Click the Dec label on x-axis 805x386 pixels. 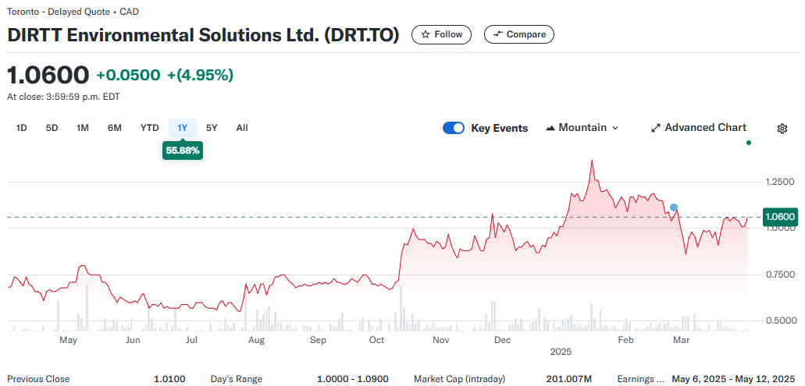click(x=503, y=340)
